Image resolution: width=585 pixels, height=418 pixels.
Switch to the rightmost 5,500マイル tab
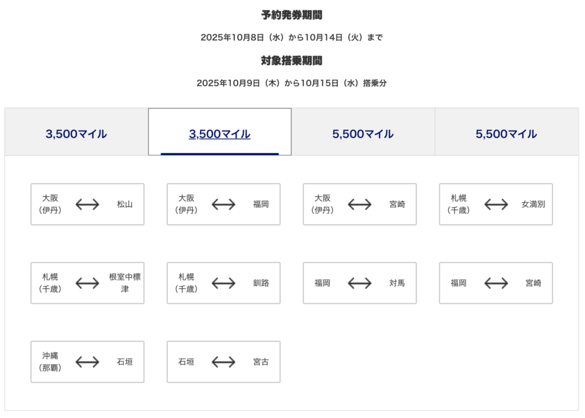pyautogui.click(x=506, y=134)
